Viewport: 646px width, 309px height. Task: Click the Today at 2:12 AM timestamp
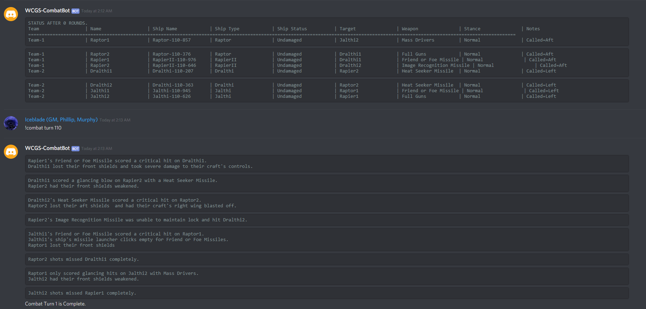click(x=97, y=11)
